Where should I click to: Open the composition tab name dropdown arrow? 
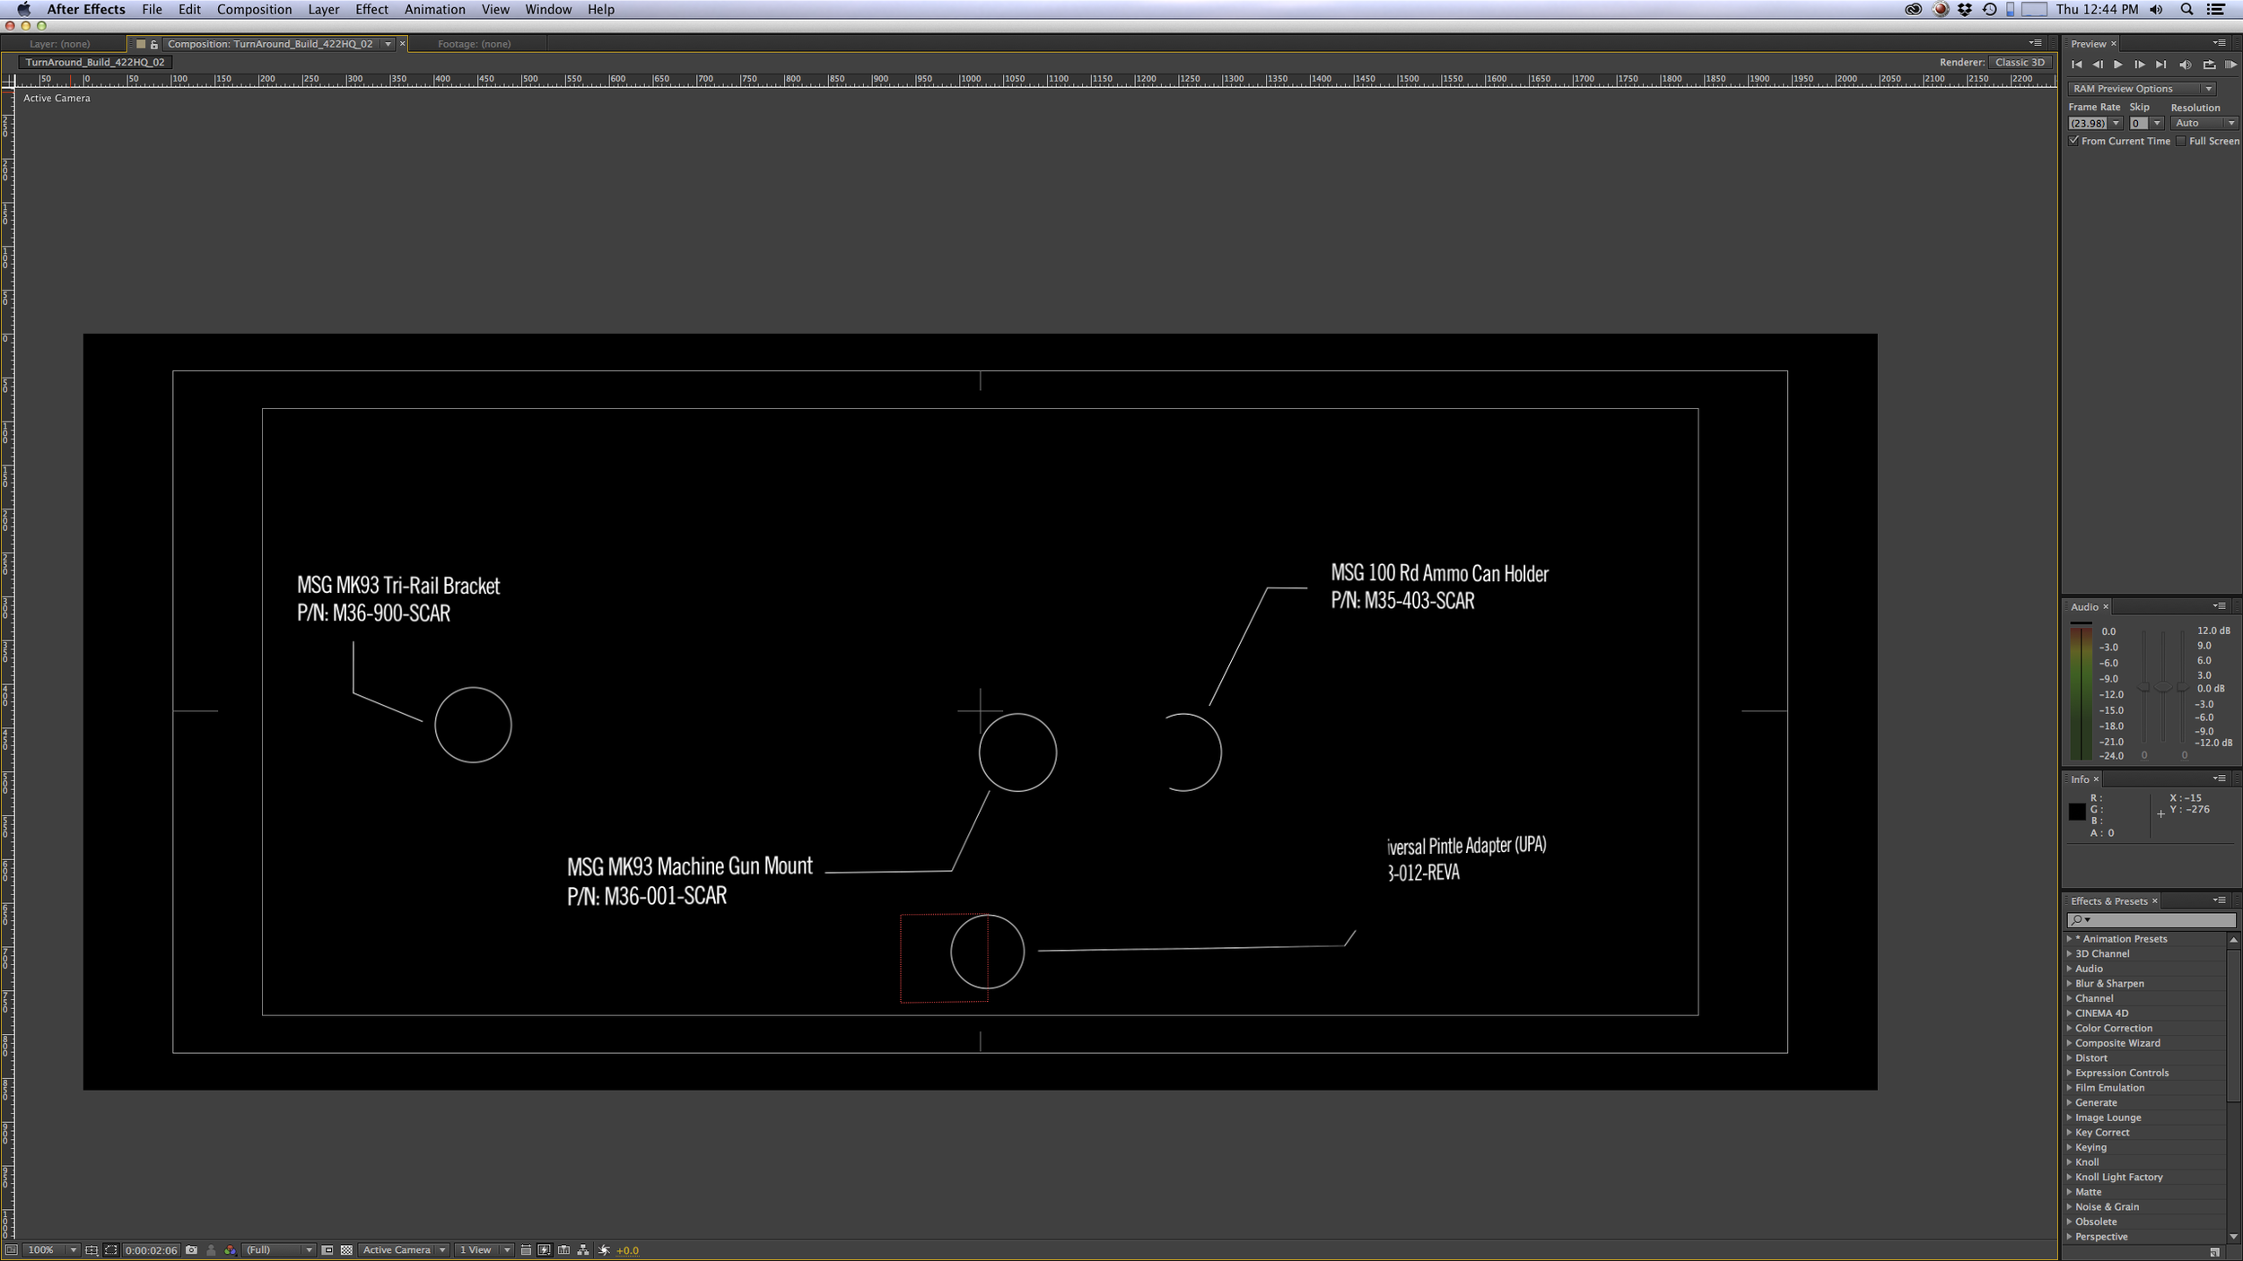(388, 44)
